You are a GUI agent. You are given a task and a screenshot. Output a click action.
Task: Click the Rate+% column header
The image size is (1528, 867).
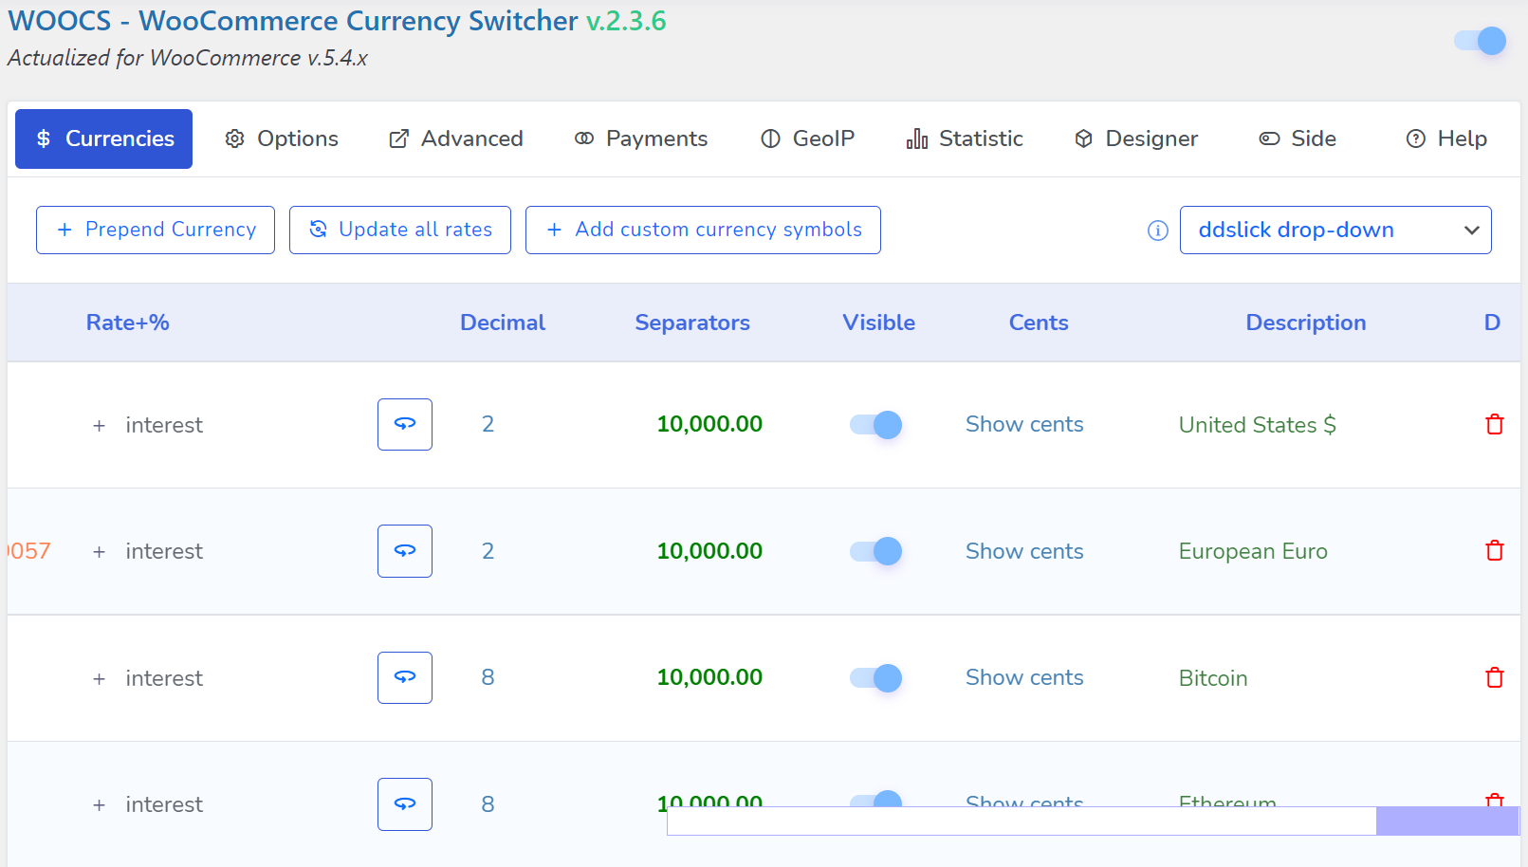(128, 323)
